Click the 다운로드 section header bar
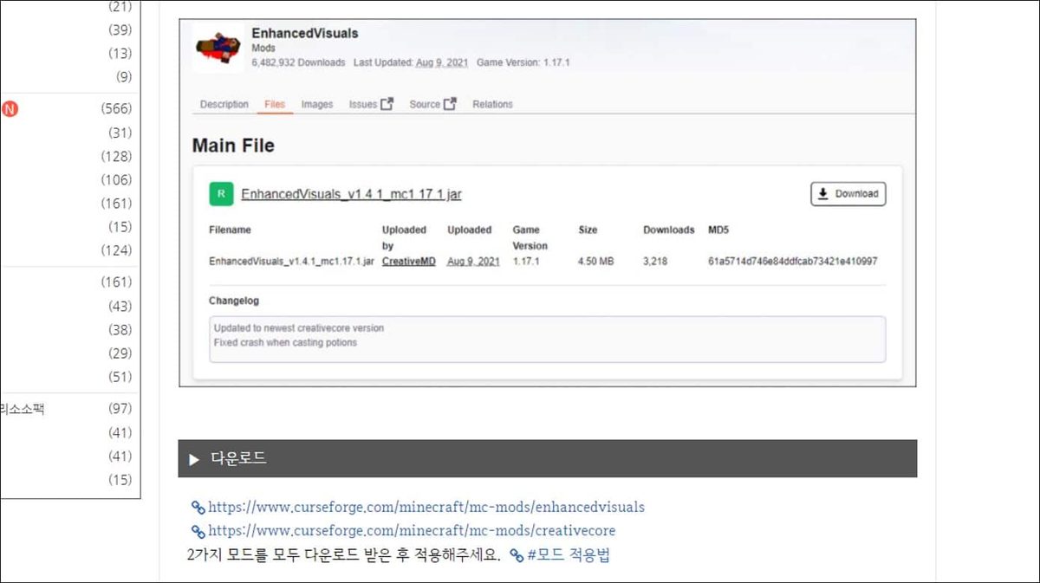Screen dimensions: 1040x583 (x=548, y=458)
